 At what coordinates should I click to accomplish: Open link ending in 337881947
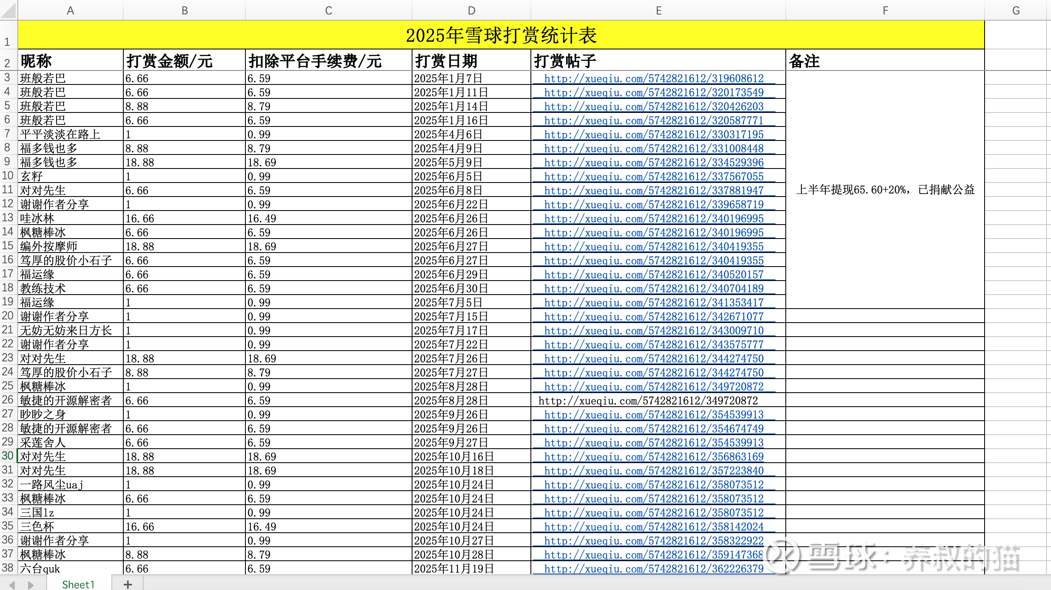tap(654, 190)
